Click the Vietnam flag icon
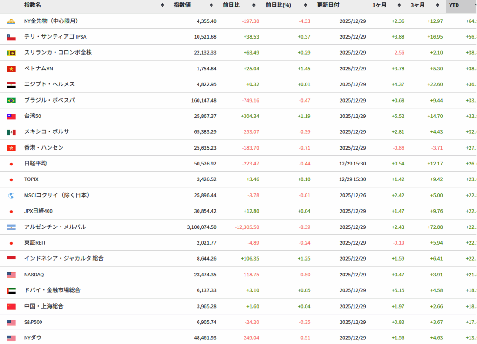 point(11,69)
